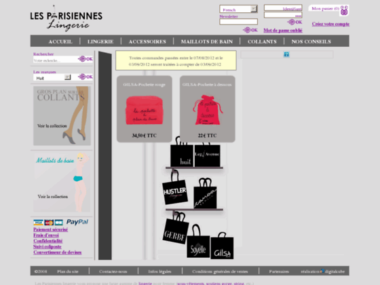Click the 34,50 € TTC price
Viewport: 380px width, 285px height.
[x=144, y=136]
